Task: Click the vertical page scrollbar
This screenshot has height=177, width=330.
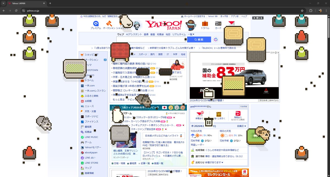Action: (329, 27)
